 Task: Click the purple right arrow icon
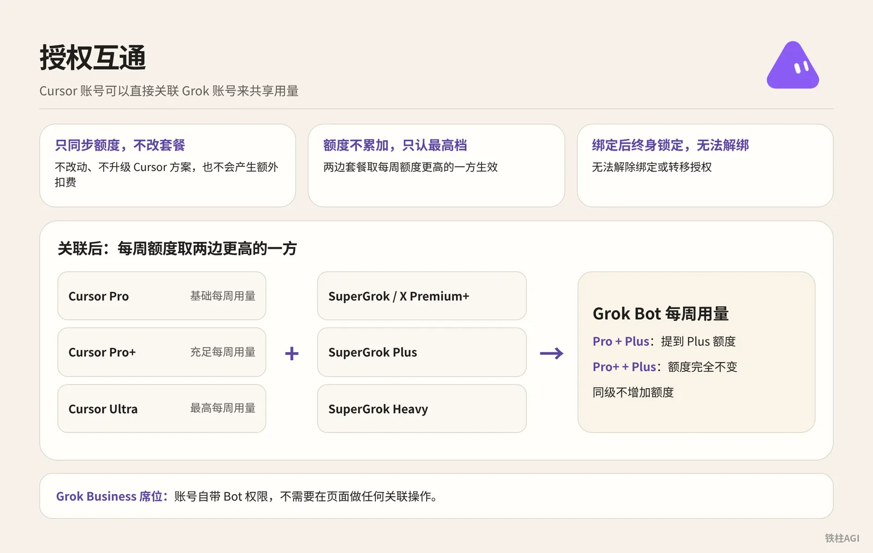point(552,353)
